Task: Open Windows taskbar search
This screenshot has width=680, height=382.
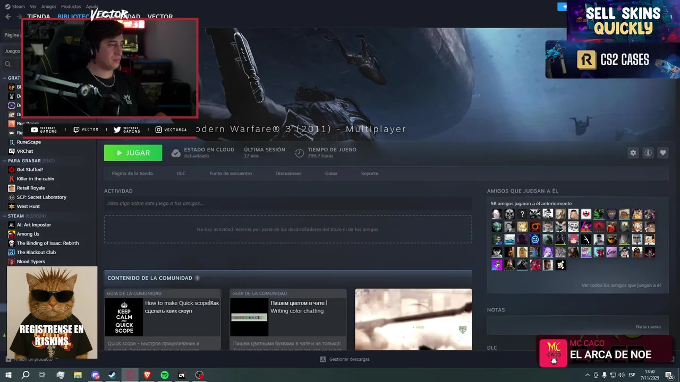Action: (25, 375)
